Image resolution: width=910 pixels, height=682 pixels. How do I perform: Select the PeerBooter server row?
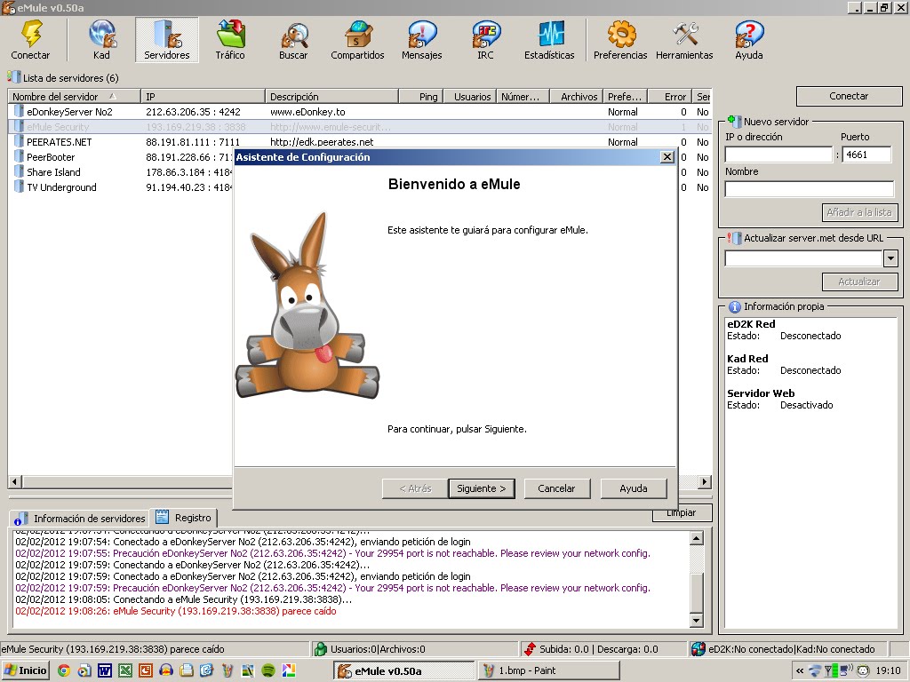click(122, 157)
